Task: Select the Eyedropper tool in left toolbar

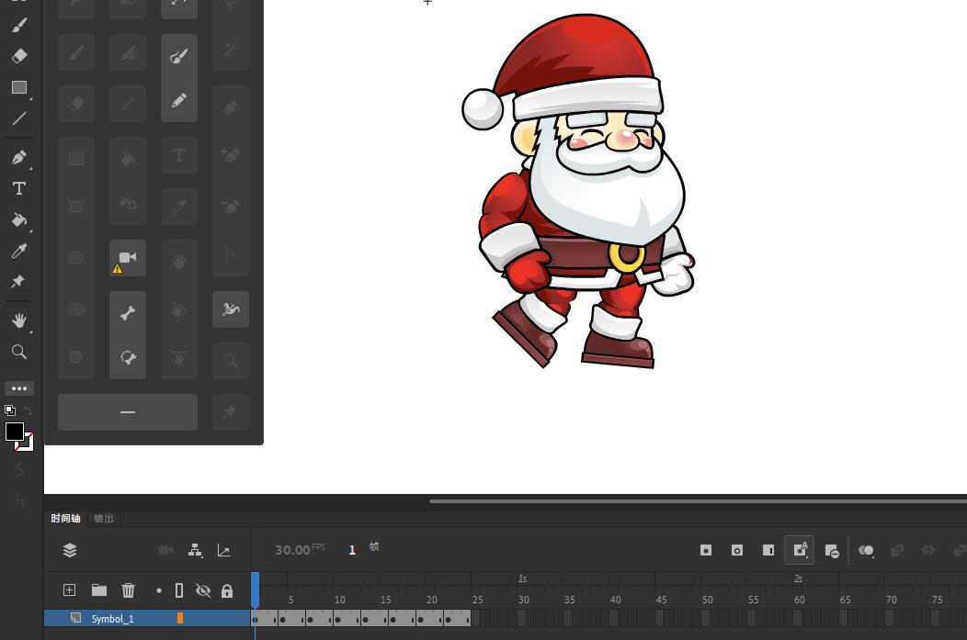Action: click(19, 251)
